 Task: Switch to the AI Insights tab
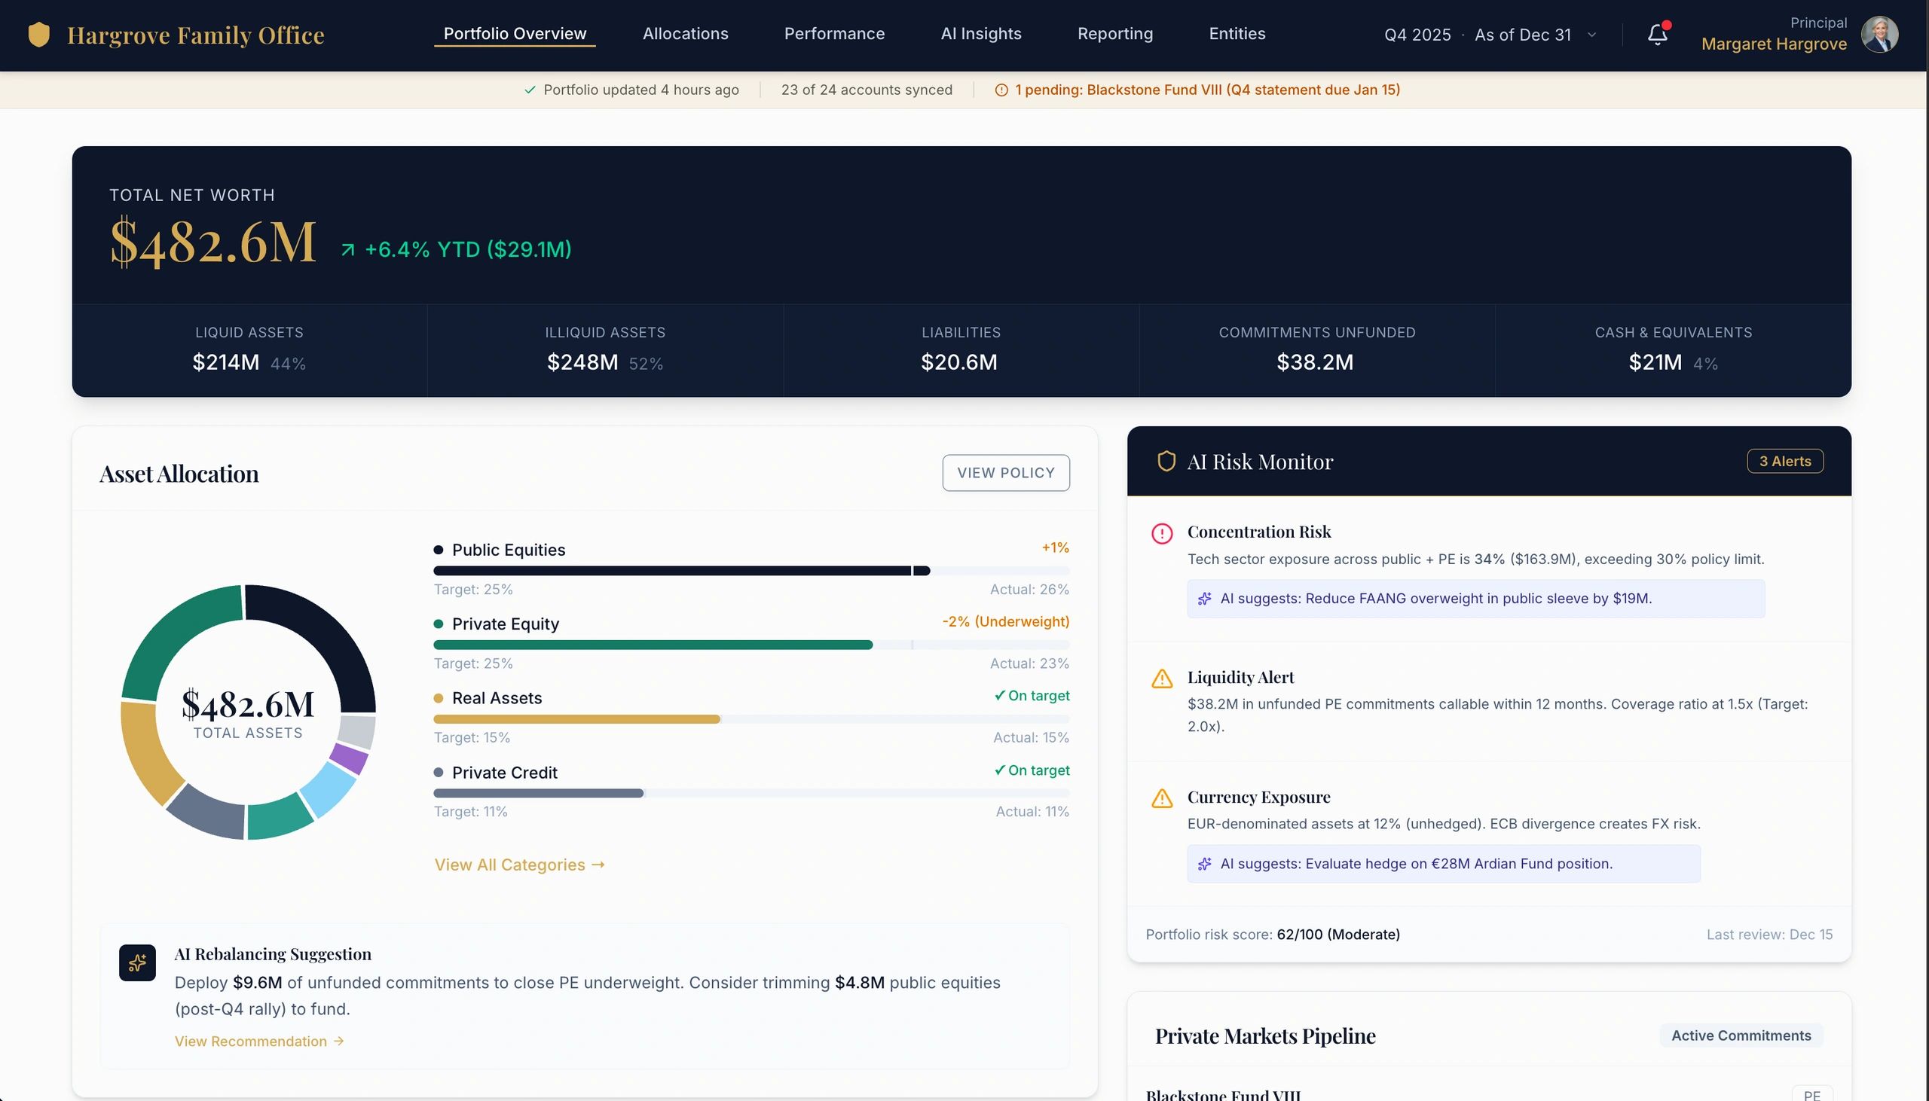pos(980,33)
